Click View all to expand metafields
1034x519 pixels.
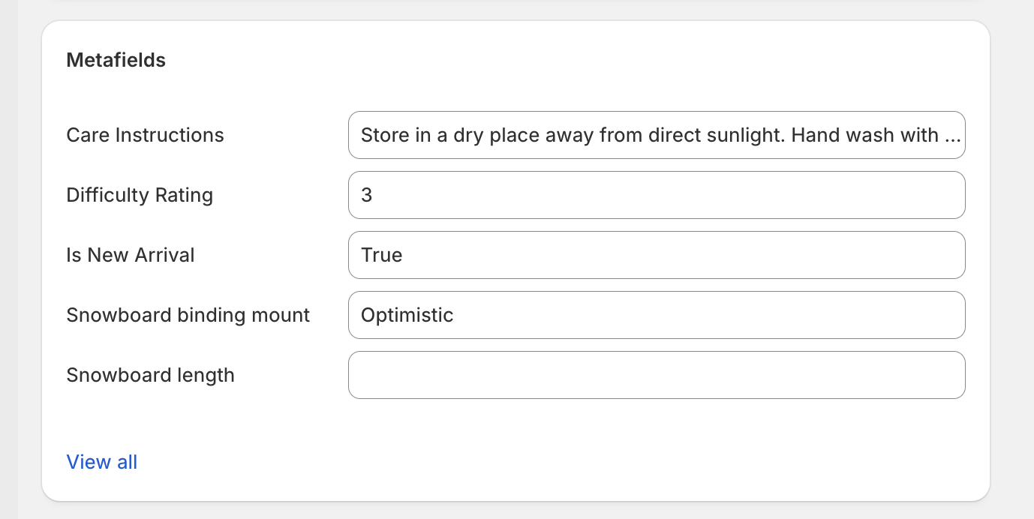(101, 462)
